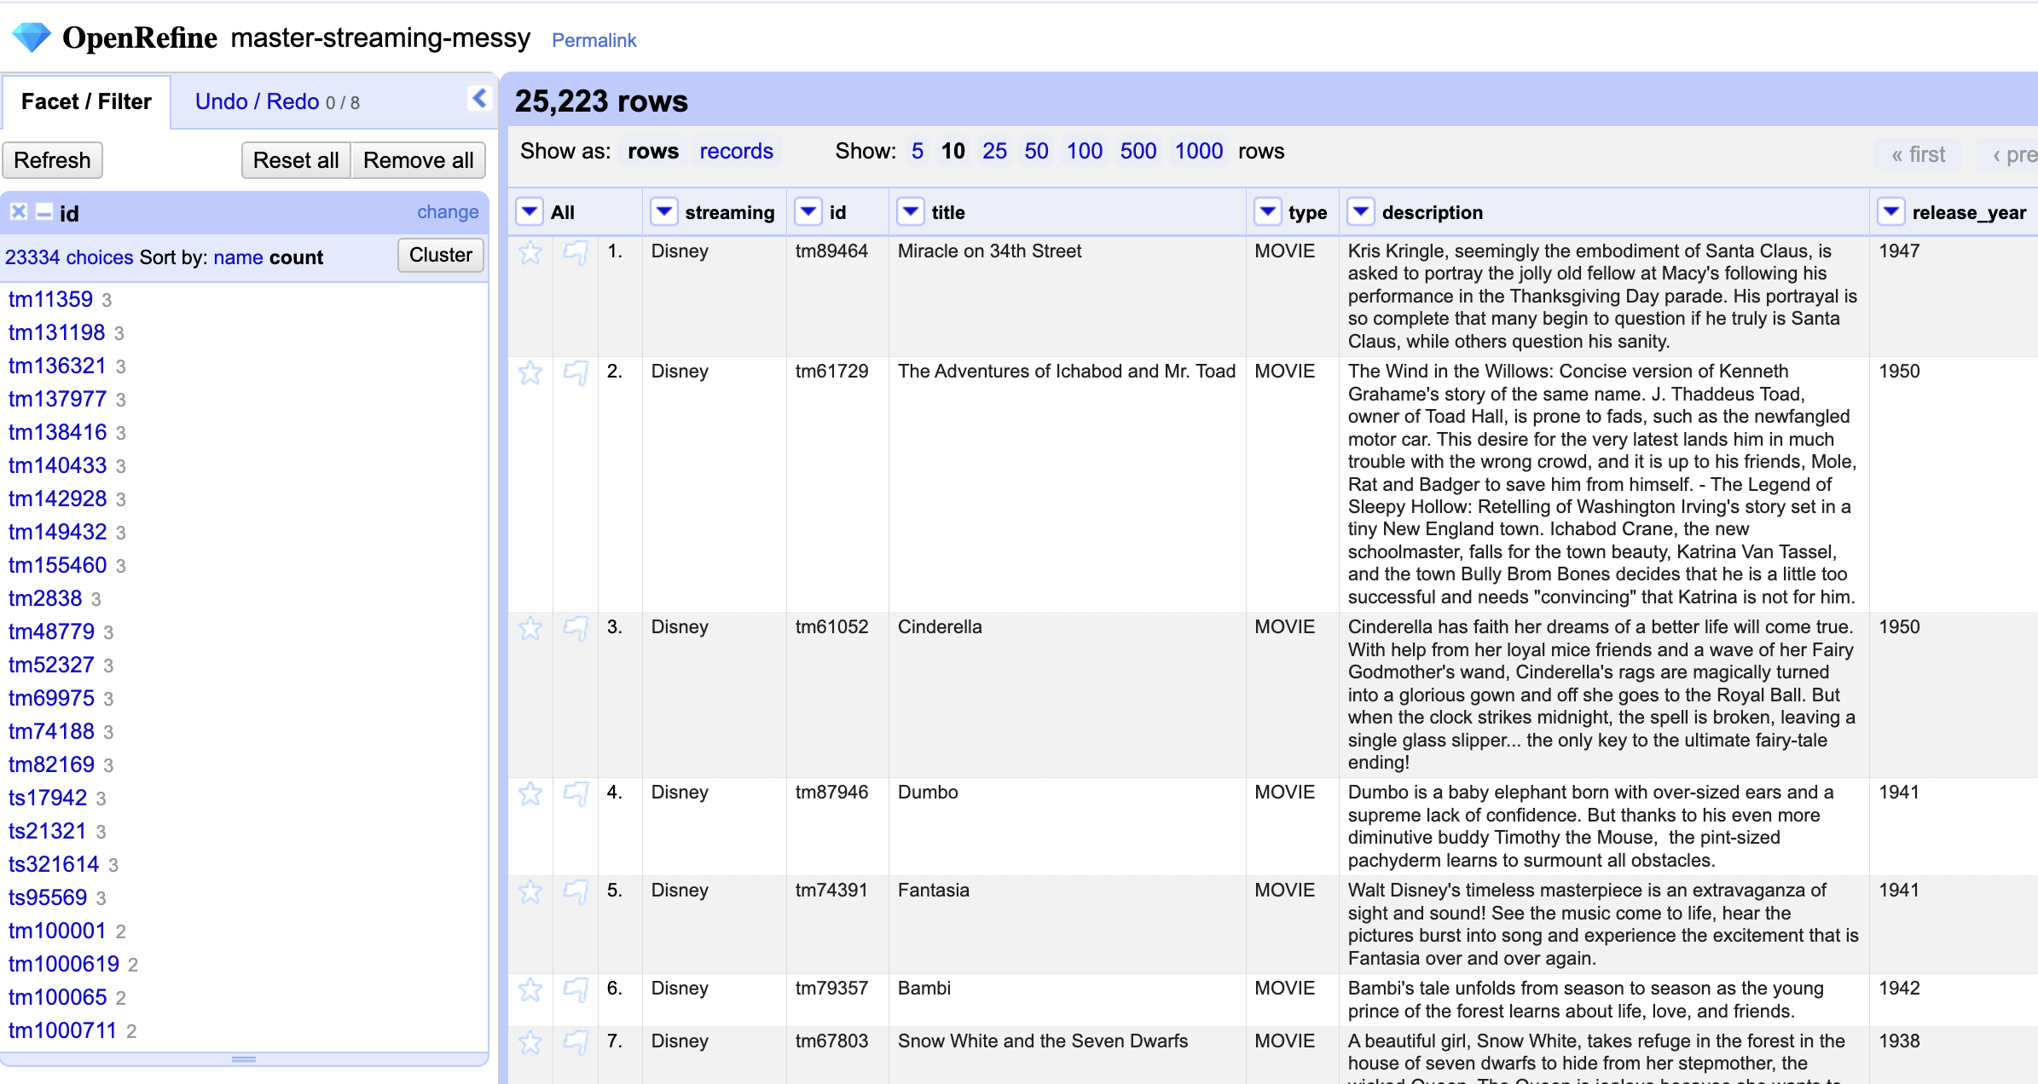The width and height of the screenshot is (2038, 1084).
Task: Show 1000 rows per page
Action: [1198, 151]
